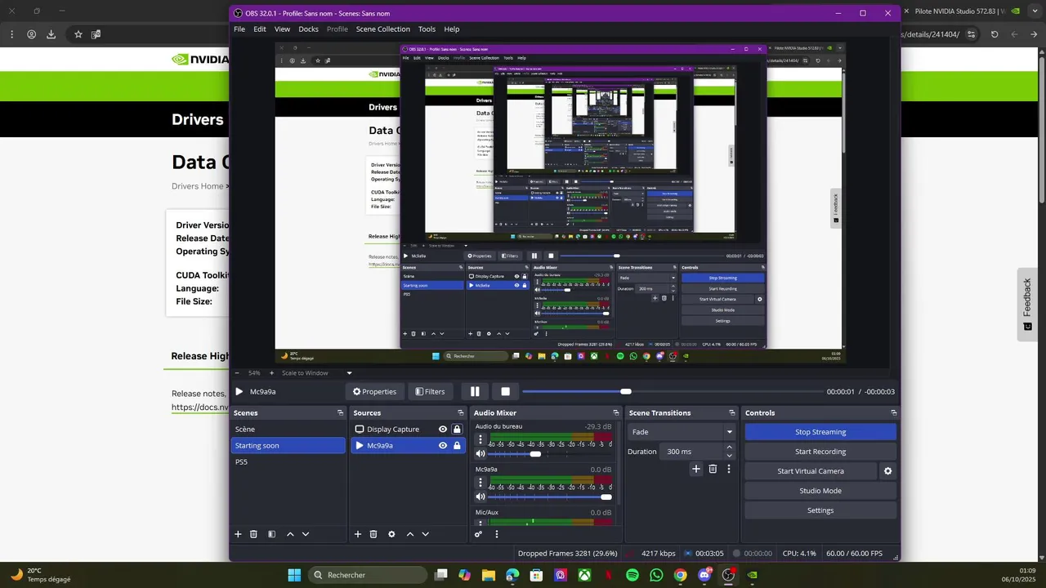Open the Help menu

(452, 29)
